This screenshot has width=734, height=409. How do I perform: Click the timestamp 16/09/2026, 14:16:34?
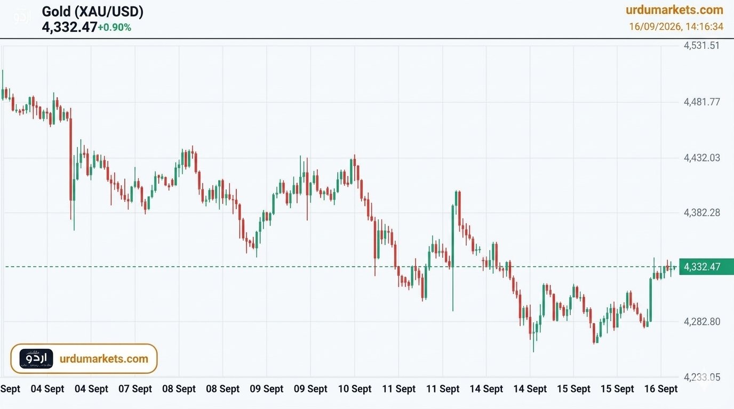[676, 27]
